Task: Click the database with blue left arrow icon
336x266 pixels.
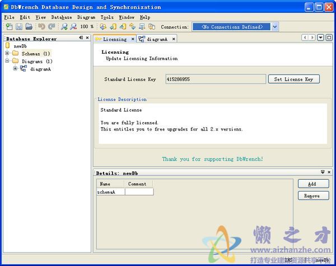Action: 123,26
